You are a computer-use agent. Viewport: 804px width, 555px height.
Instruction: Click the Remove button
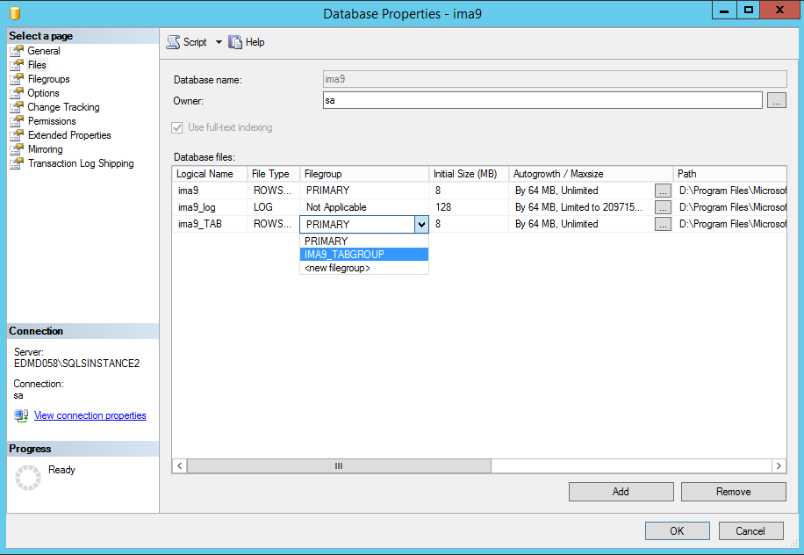(x=733, y=491)
